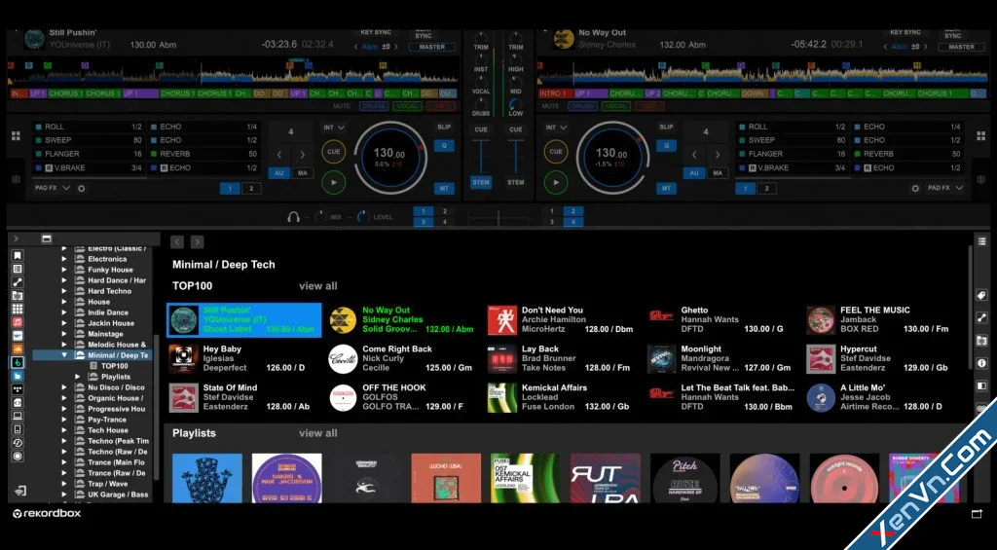Click view all next to TOP100

pos(318,286)
